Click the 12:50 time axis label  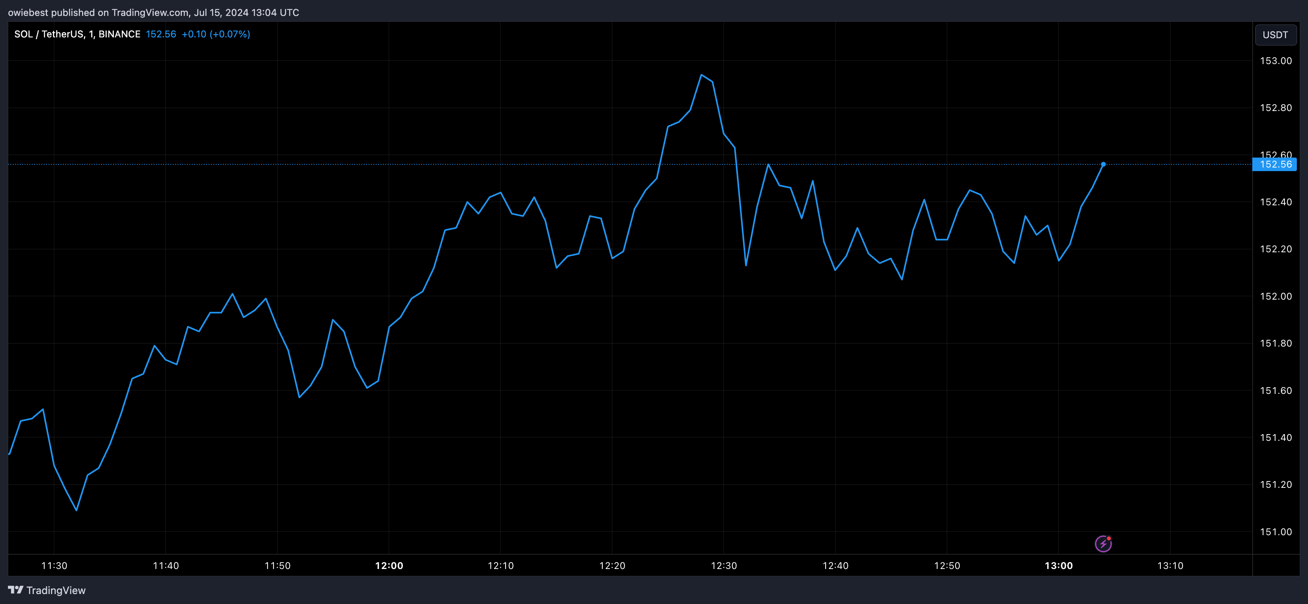[947, 565]
